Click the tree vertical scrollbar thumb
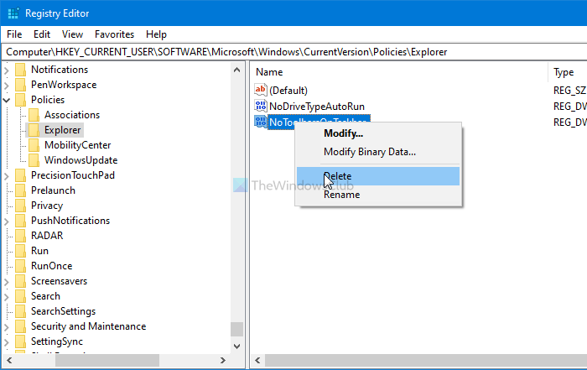The image size is (587, 370). point(236,330)
